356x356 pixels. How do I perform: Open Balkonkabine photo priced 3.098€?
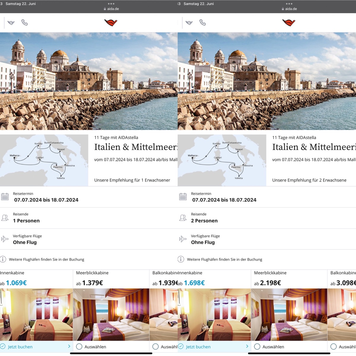[x=342, y=314]
